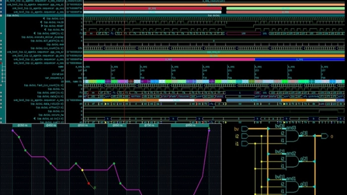Select the top.dutA1.execute_dollar_display signal name
The height and width of the screenshot is (195, 347).
(x=43, y=37)
